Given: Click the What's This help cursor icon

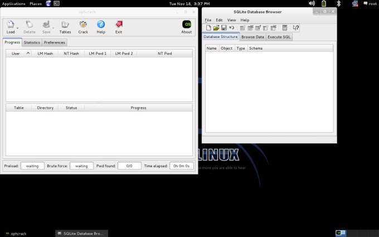Looking at the screenshot, I should pos(296,28).
